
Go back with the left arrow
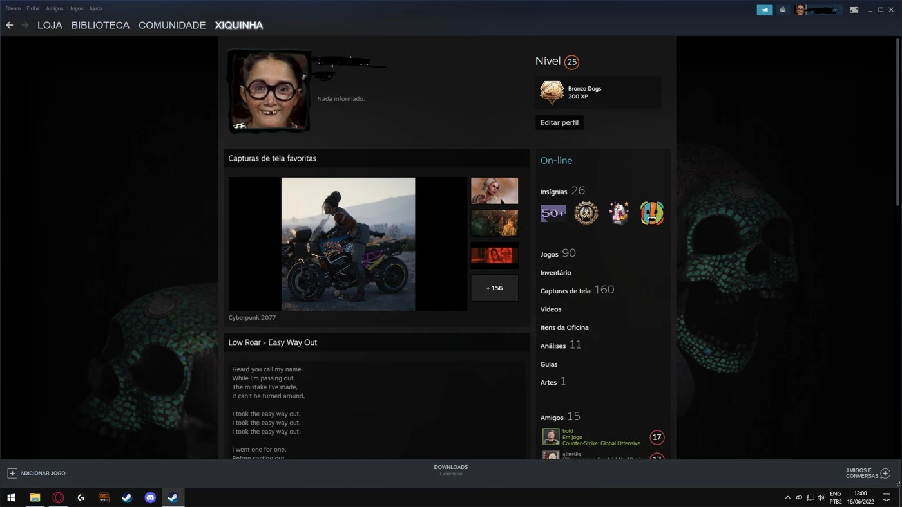(x=10, y=25)
